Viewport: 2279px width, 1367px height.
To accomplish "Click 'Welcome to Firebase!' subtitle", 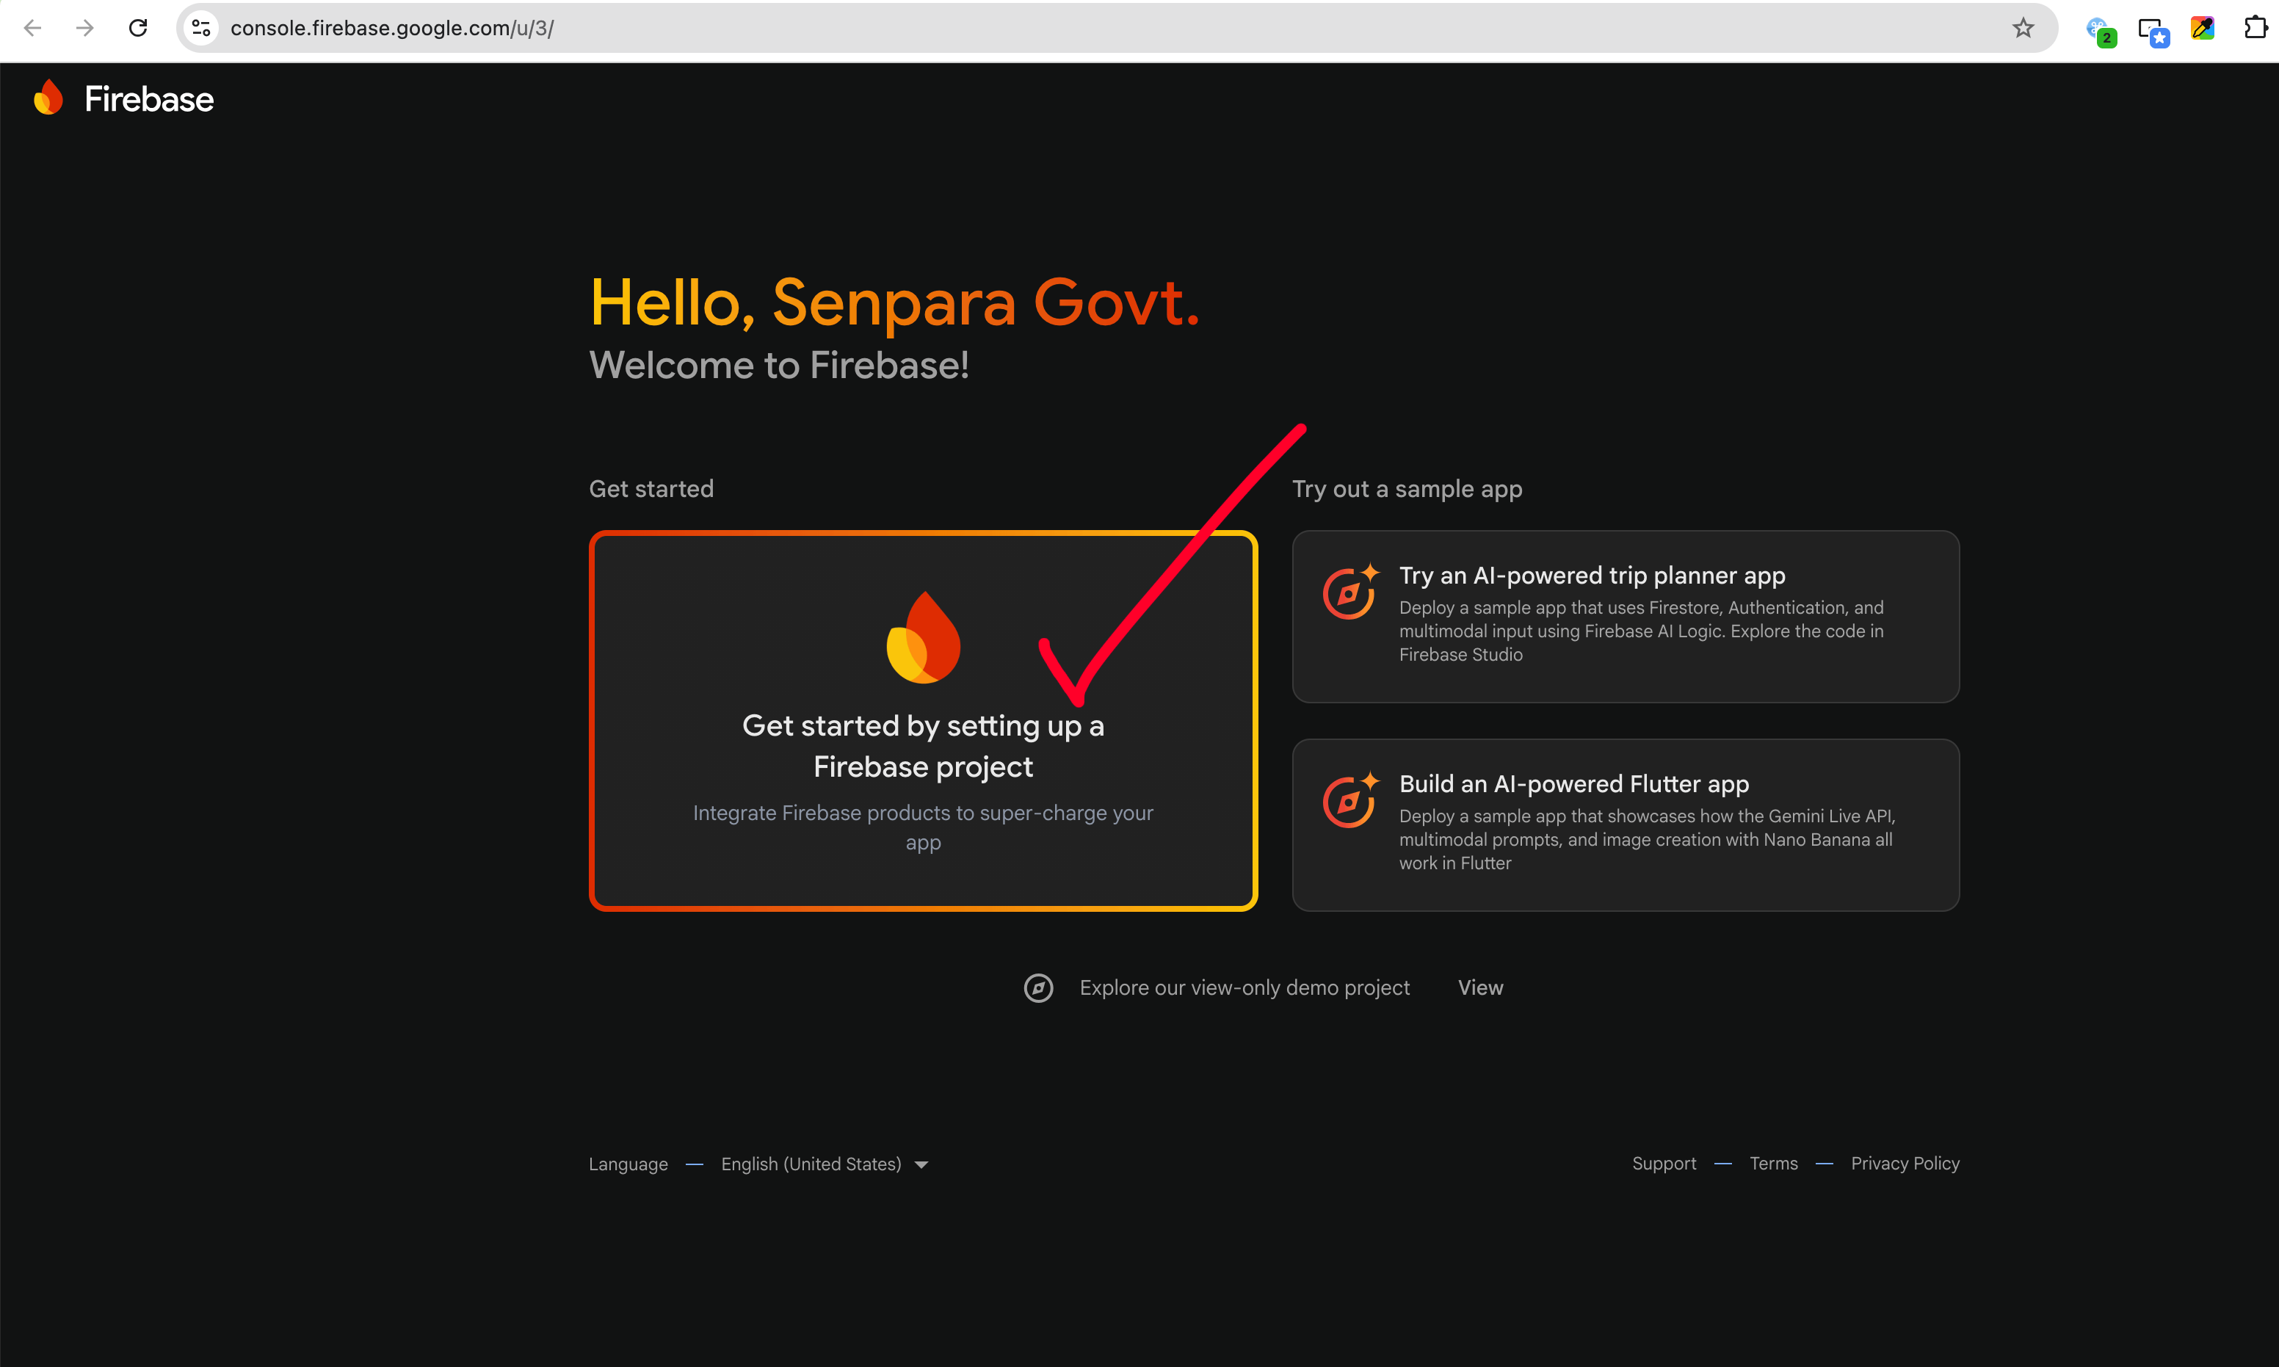I will [x=778, y=365].
